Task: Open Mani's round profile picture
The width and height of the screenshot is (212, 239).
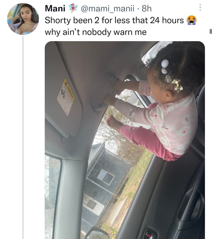Action: 23,19
